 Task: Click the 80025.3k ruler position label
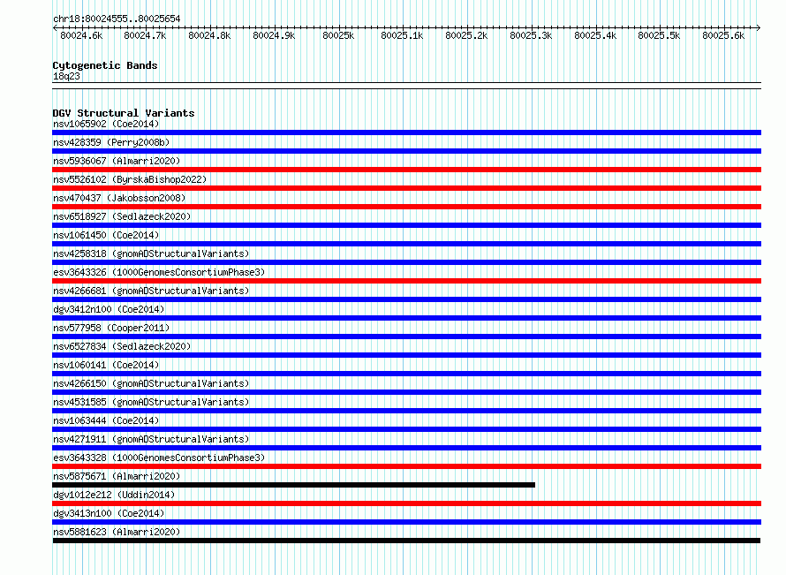[x=531, y=35]
